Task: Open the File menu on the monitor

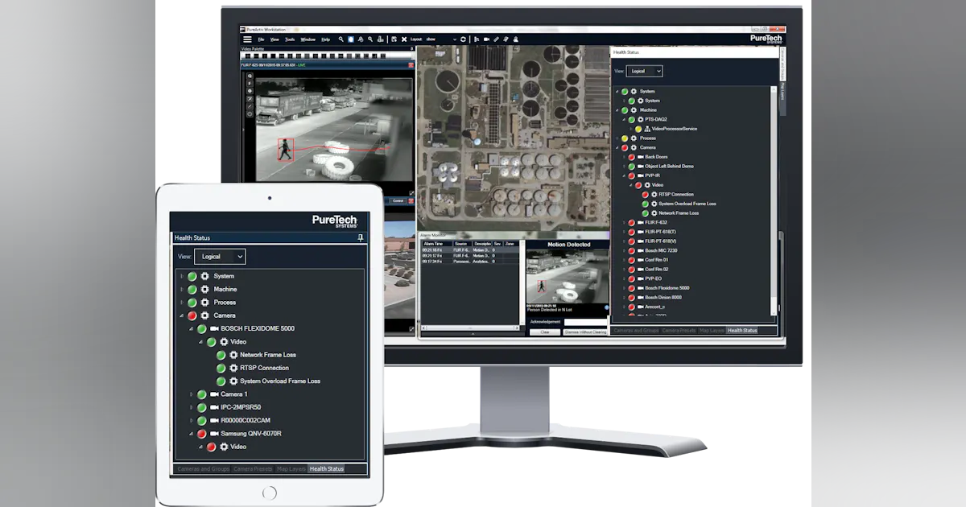Action: point(261,39)
